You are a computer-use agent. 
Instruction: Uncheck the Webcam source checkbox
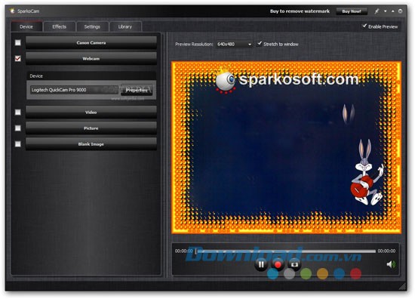[x=18, y=58]
